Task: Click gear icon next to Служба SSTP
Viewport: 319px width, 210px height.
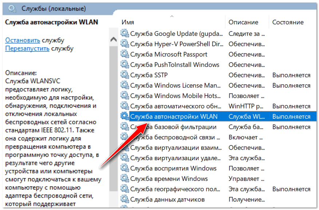Action: click(125, 75)
